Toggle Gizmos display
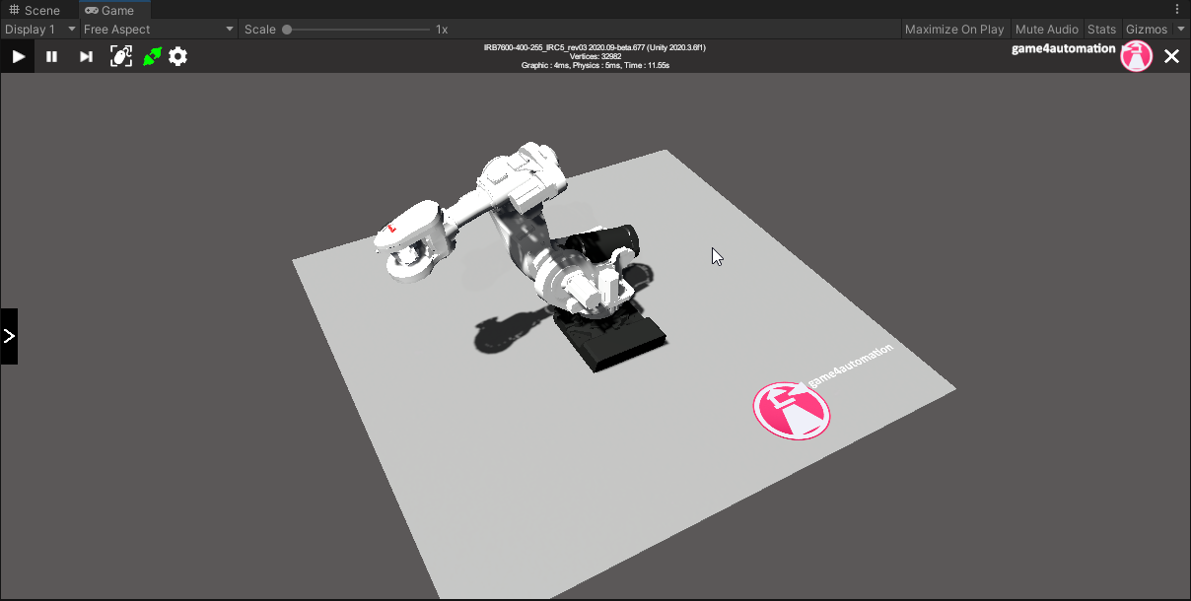This screenshot has width=1191, height=601. click(x=1147, y=30)
